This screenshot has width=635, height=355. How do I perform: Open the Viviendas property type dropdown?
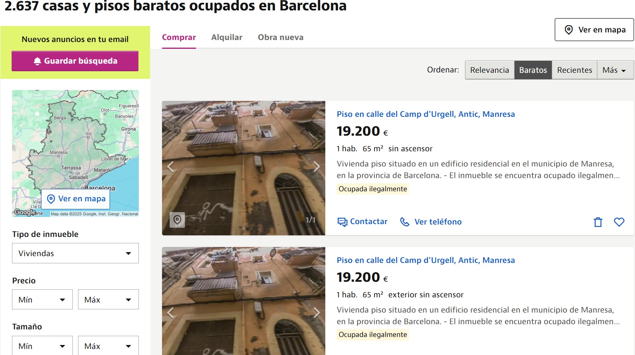[75, 253]
